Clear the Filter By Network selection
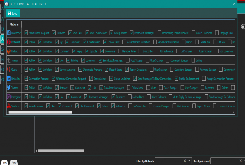245x165 pixels. pos(185,161)
